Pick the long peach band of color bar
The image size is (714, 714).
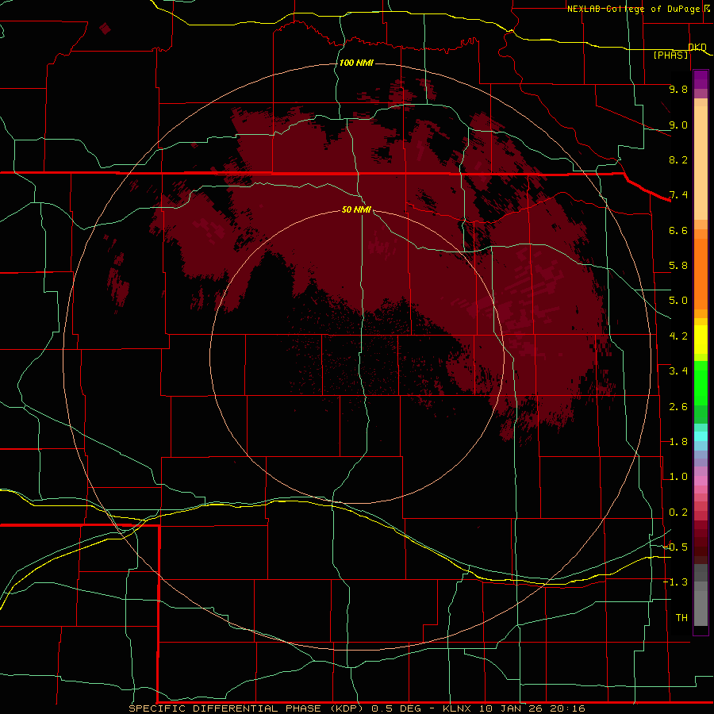pyautogui.click(x=701, y=163)
